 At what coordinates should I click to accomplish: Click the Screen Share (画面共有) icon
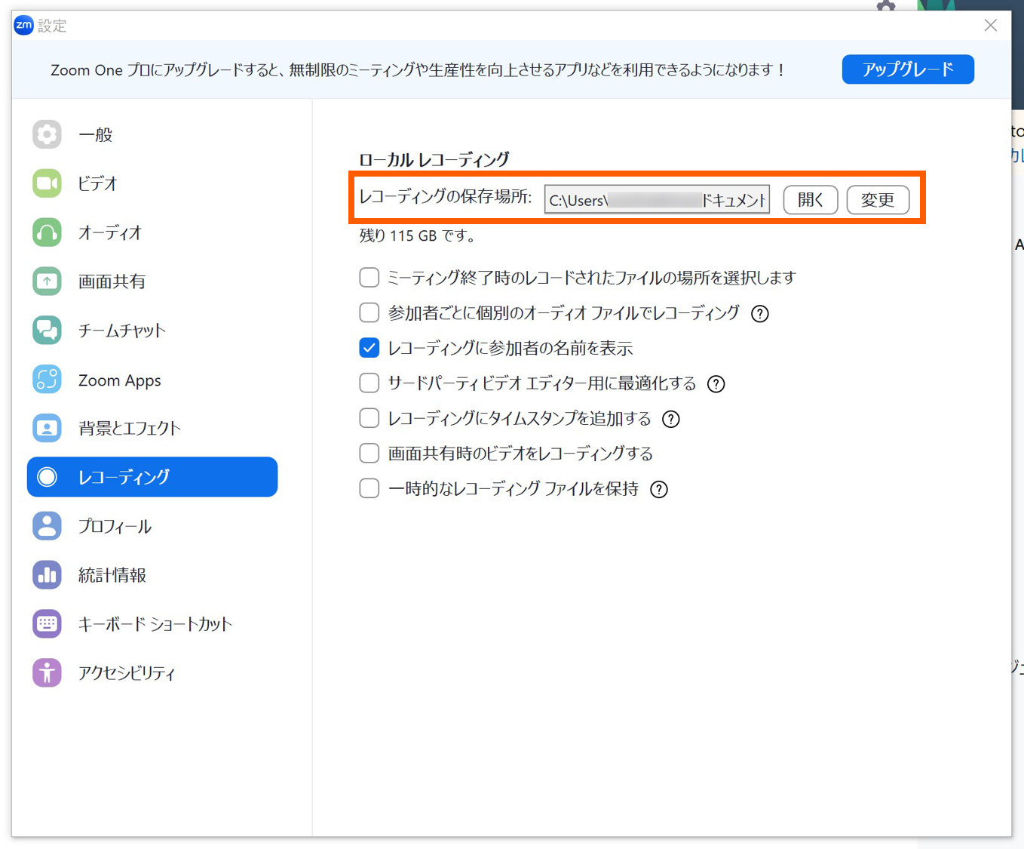[x=47, y=281]
